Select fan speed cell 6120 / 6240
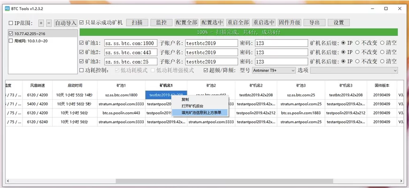The height and width of the screenshot is (188, 409). [37, 122]
